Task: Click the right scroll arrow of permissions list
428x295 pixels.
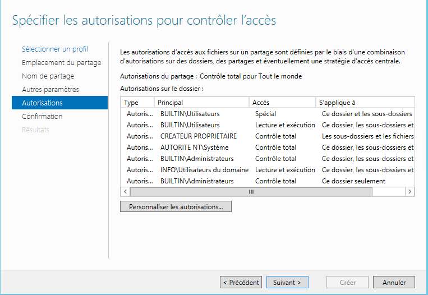Action: tap(409, 192)
